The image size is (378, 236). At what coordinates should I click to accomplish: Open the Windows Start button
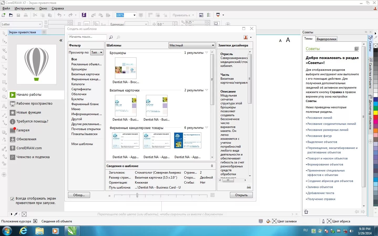point(7,231)
